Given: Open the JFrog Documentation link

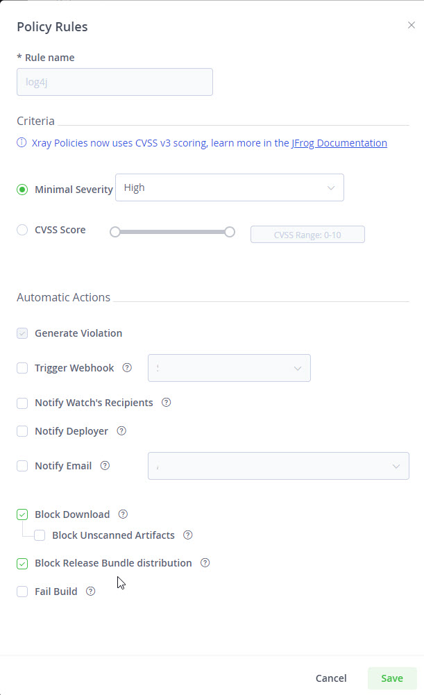Looking at the screenshot, I should [339, 143].
